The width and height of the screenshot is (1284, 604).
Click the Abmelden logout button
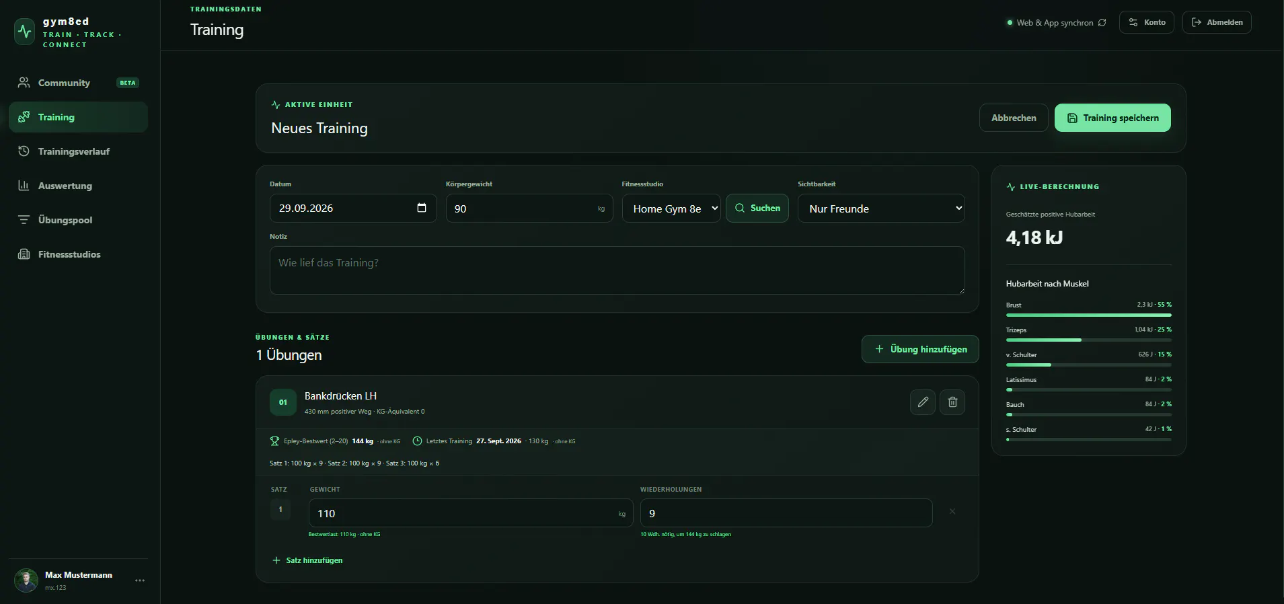click(x=1217, y=22)
